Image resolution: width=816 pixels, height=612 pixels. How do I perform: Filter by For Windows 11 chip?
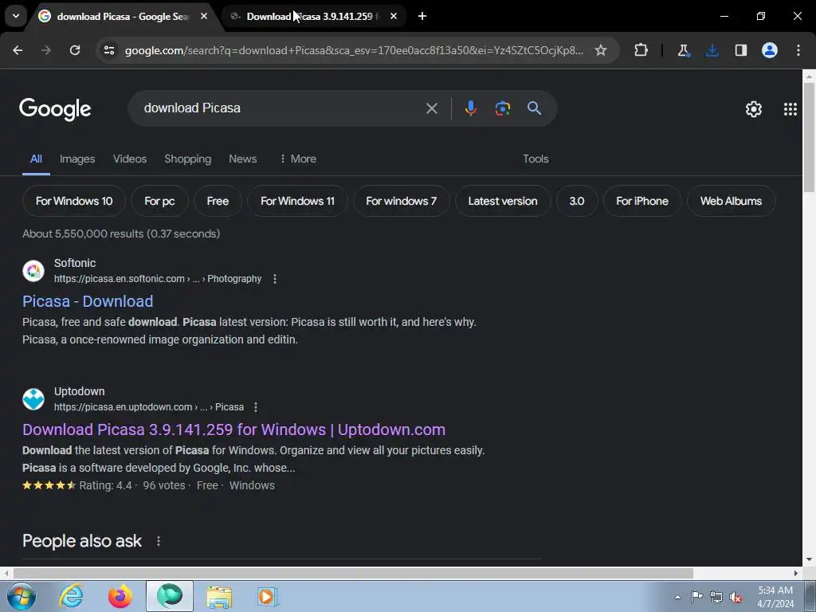click(x=297, y=201)
